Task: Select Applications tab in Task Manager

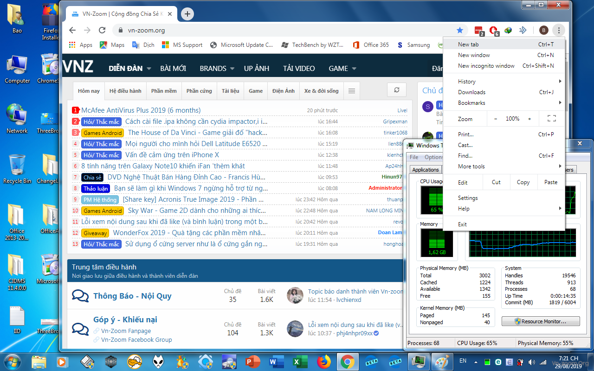Action: (x=426, y=170)
